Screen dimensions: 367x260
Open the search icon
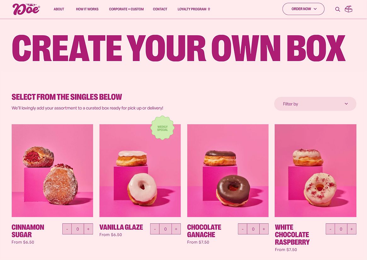337,9
